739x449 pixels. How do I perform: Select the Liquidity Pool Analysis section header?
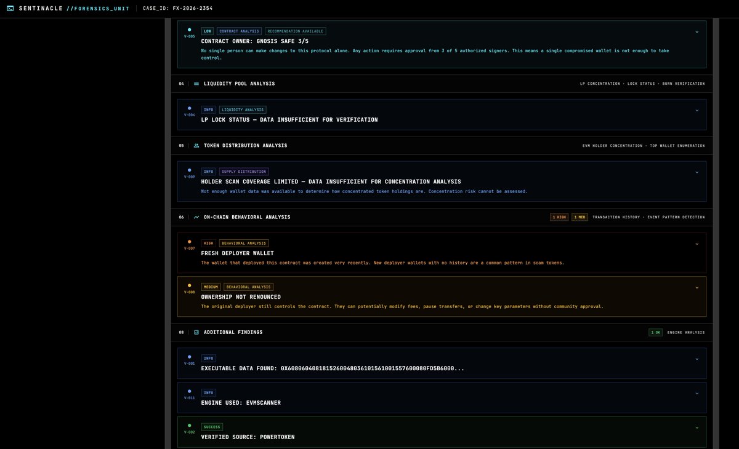[x=442, y=84]
